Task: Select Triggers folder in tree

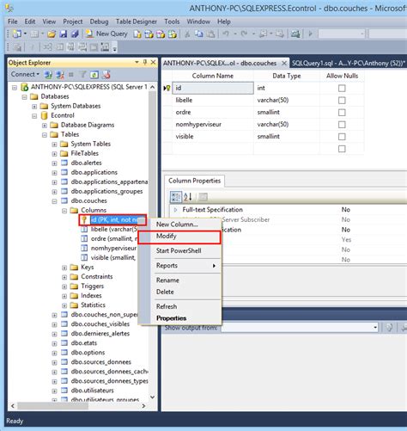Action: (92, 286)
